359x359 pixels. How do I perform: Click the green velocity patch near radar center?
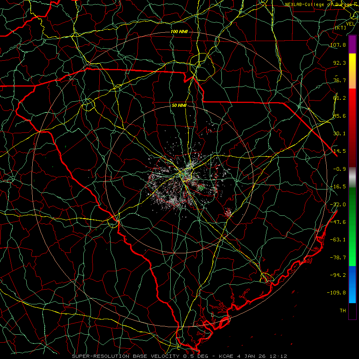coord(201,188)
